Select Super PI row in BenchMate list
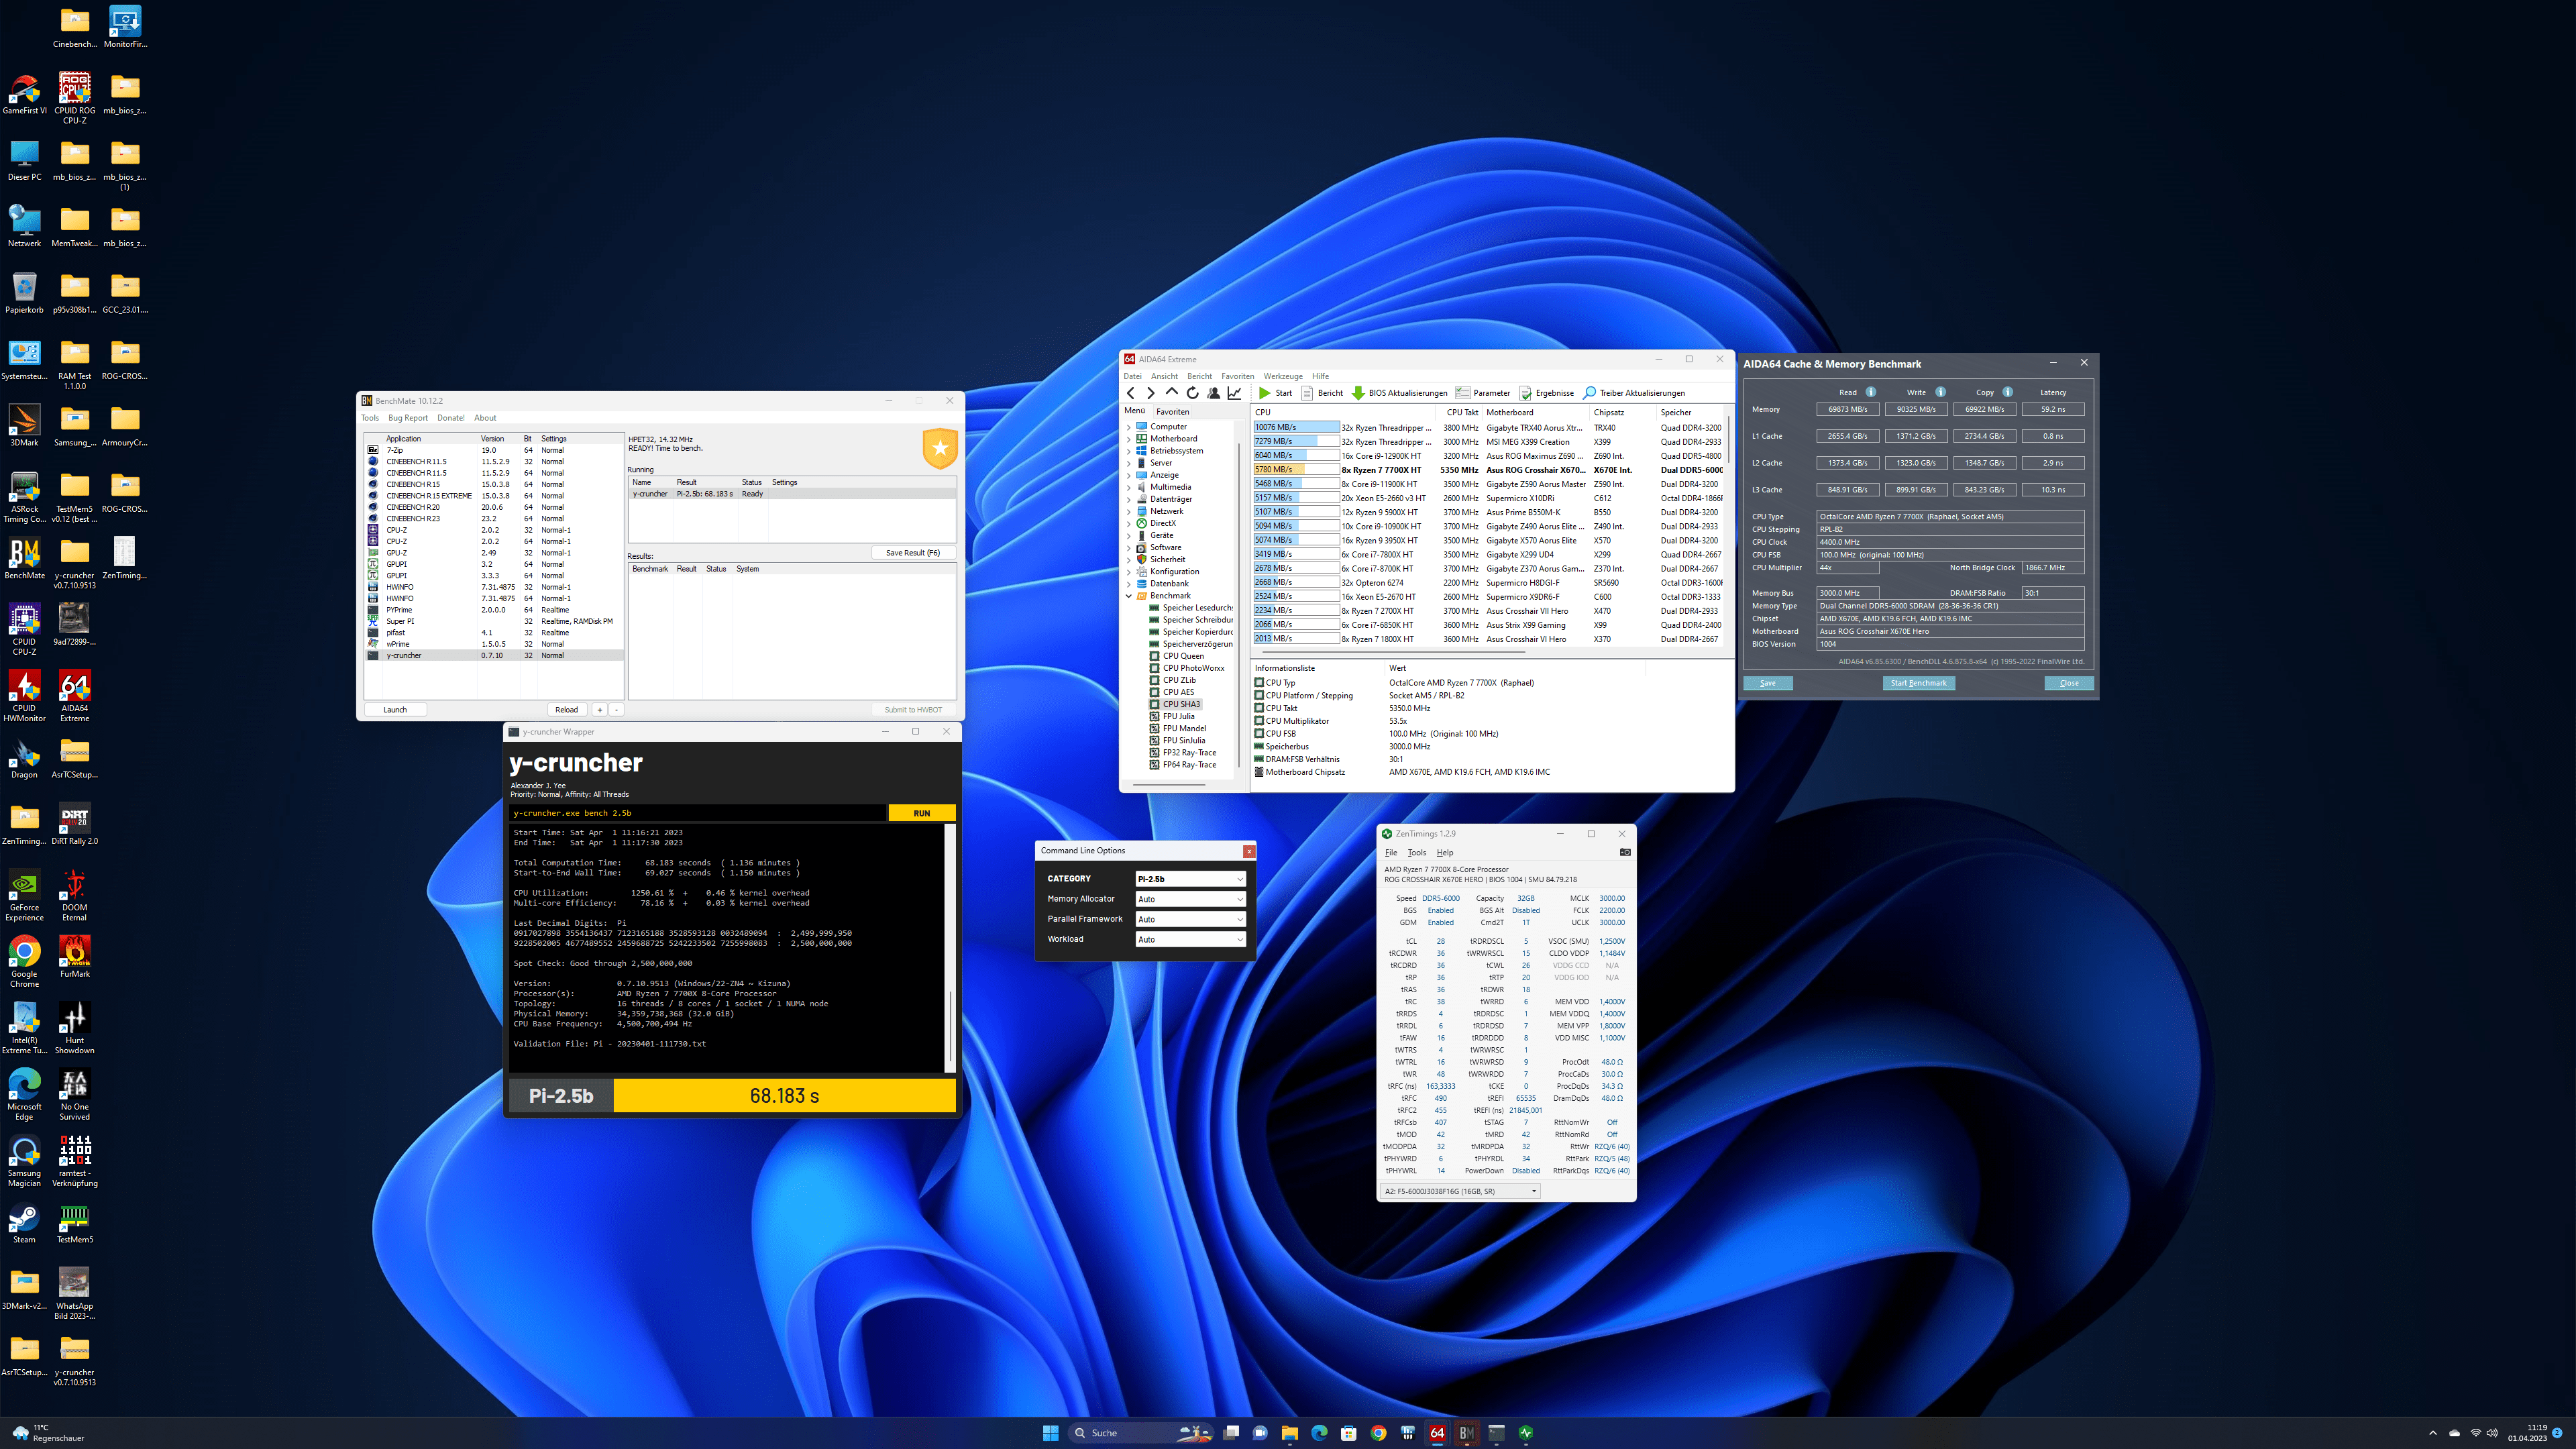The width and height of the screenshot is (2576, 1449). [x=494, y=621]
